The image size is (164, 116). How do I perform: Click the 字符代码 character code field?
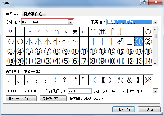tap(80, 91)
